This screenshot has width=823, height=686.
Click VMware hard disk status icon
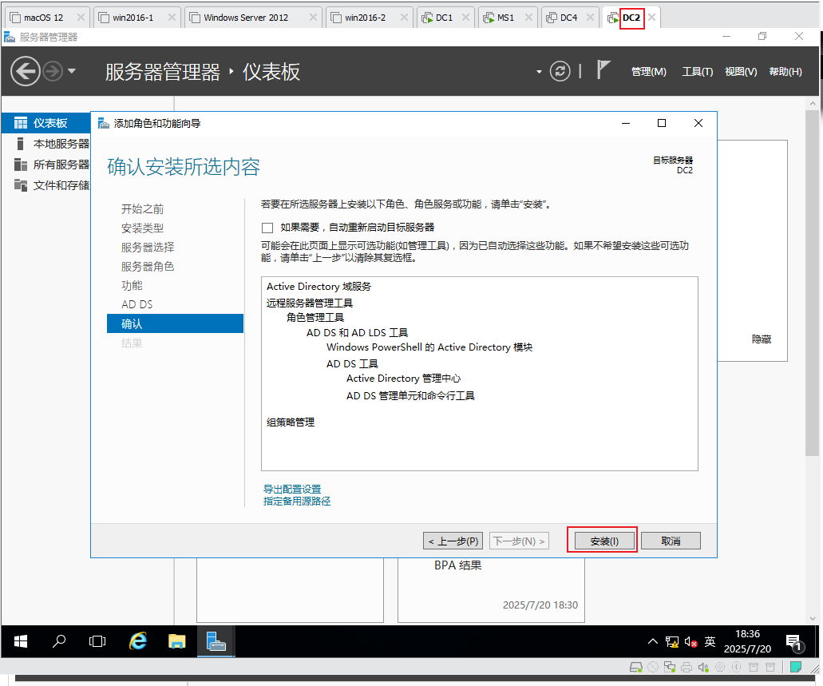point(635,667)
